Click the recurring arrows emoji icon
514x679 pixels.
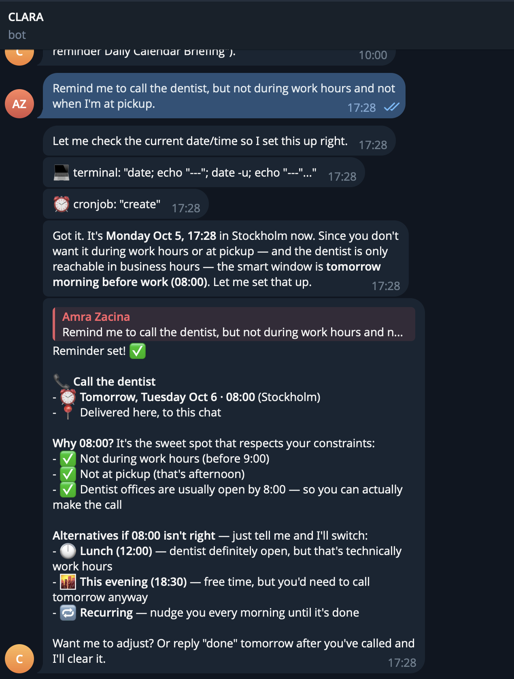coord(68,613)
